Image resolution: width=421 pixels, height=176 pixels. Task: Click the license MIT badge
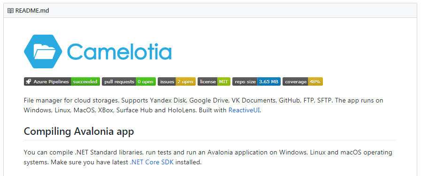pyautogui.click(x=214, y=82)
